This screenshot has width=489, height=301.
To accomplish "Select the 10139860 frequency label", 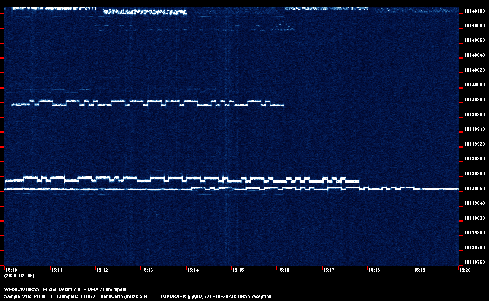I will 474,189.
